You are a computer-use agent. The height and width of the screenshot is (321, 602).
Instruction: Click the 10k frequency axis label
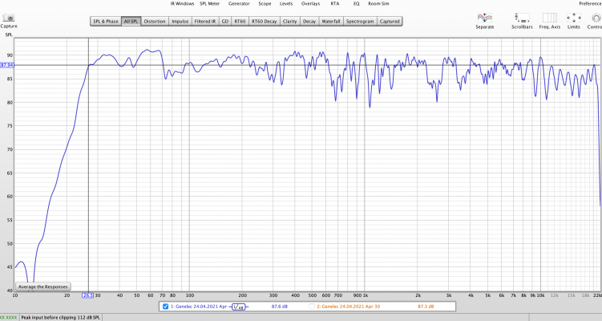click(540, 295)
